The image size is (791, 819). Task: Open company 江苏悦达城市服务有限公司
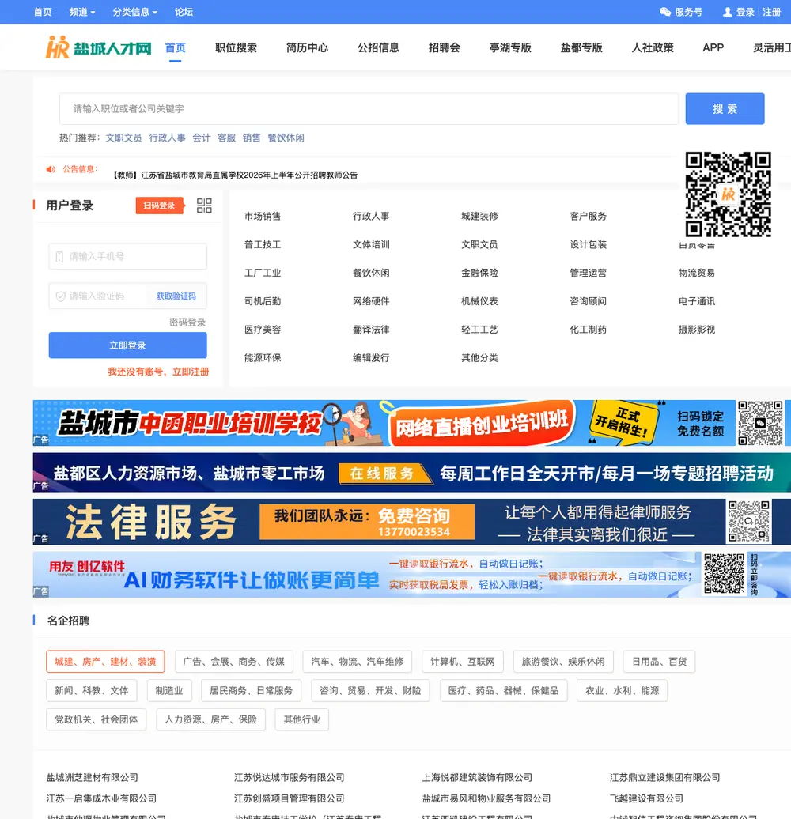[x=290, y=778]
